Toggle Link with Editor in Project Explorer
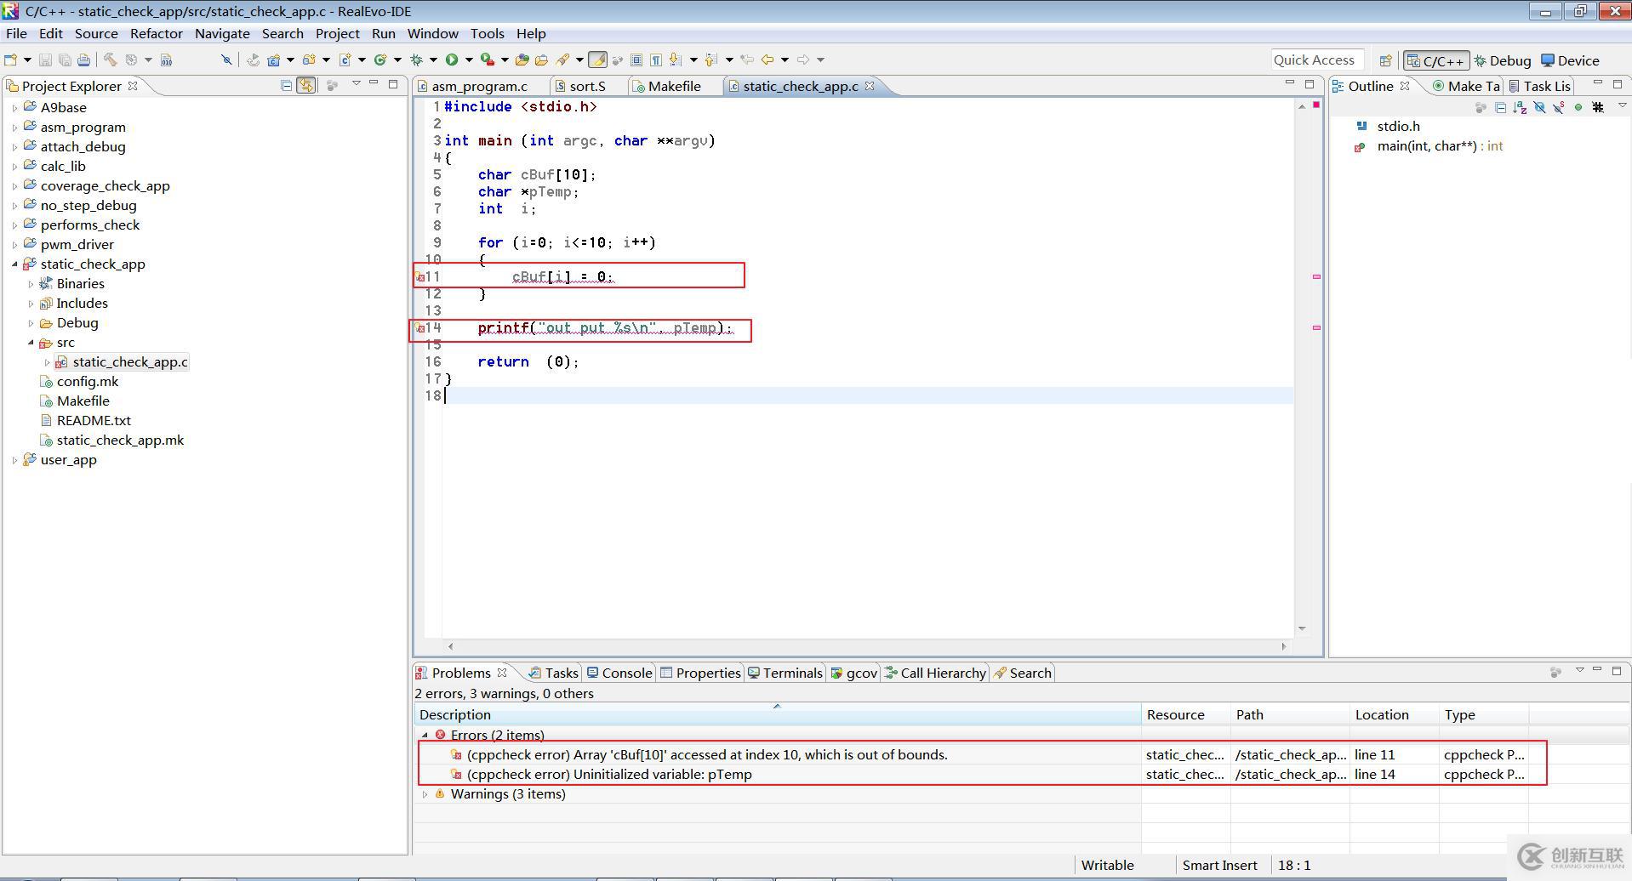Screen dimensions: 1632x881 (306, 85)
